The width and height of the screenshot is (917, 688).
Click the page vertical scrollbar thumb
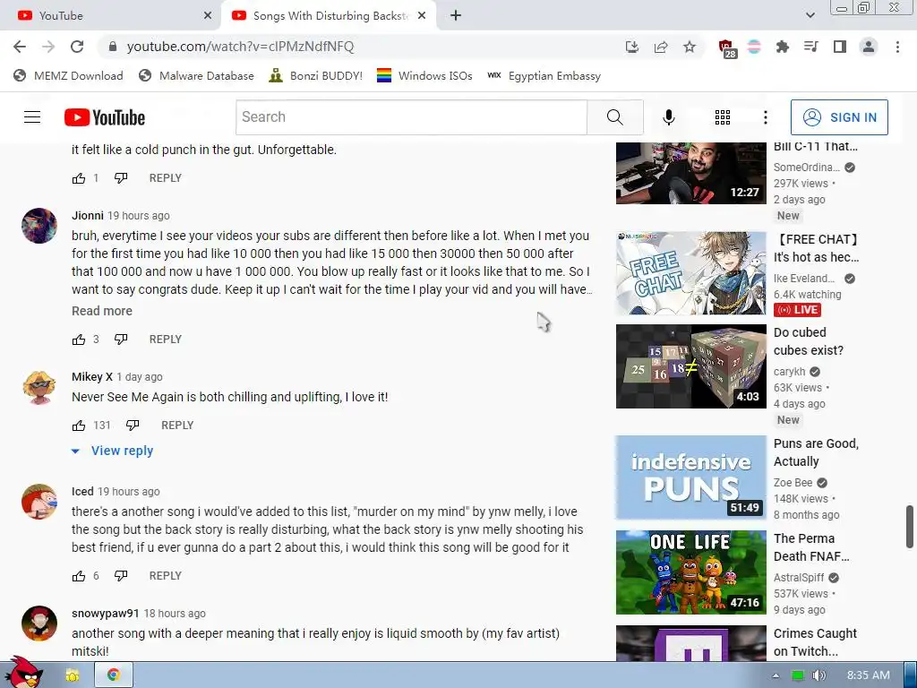coord(910,527)
